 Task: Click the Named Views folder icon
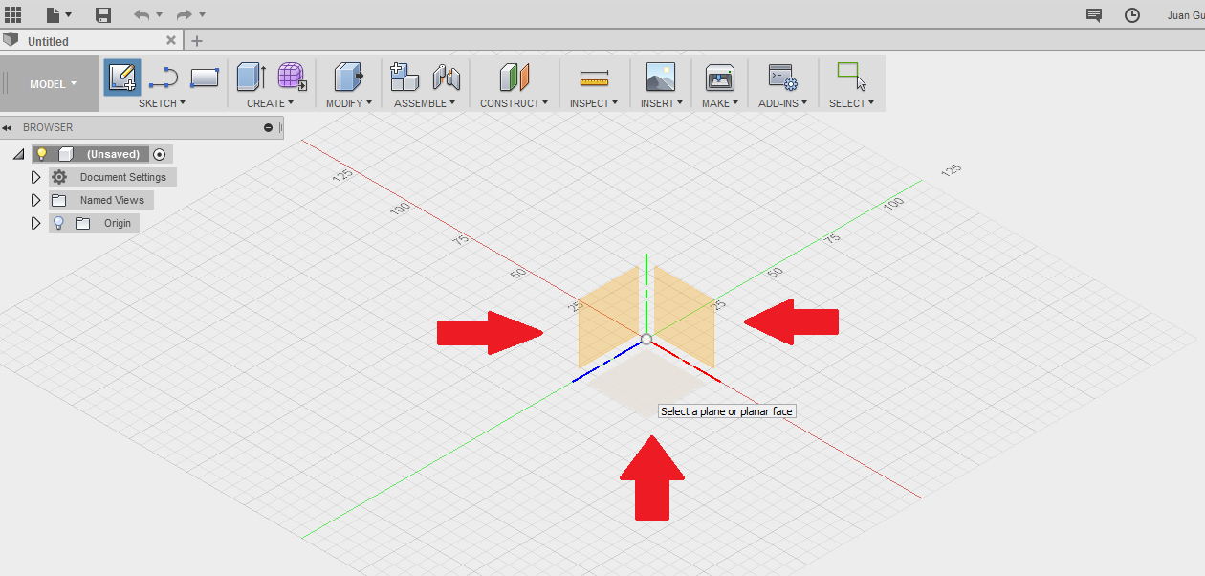(x=59, y=200)
